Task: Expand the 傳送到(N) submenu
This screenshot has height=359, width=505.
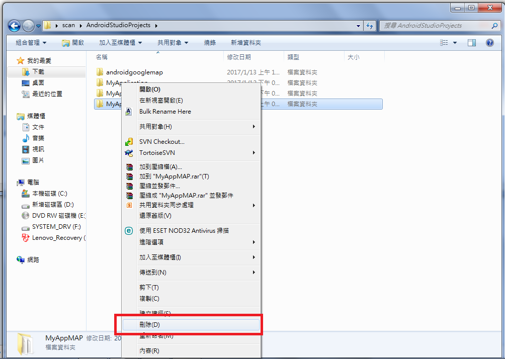Action: click(x=192, y=273)
